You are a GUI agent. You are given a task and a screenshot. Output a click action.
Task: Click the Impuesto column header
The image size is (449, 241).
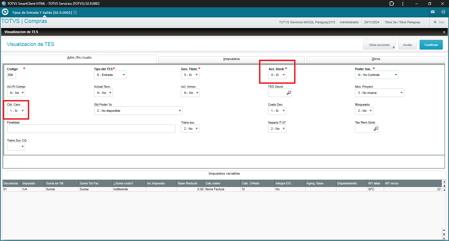[x=33, y=183]
